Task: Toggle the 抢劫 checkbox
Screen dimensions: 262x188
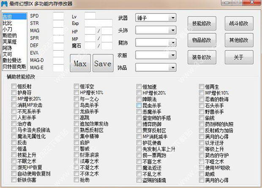Action: [76, 180]
